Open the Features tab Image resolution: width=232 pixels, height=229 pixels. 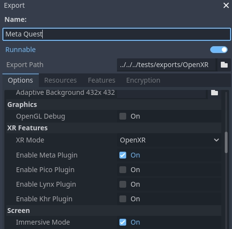coord(101,80)
